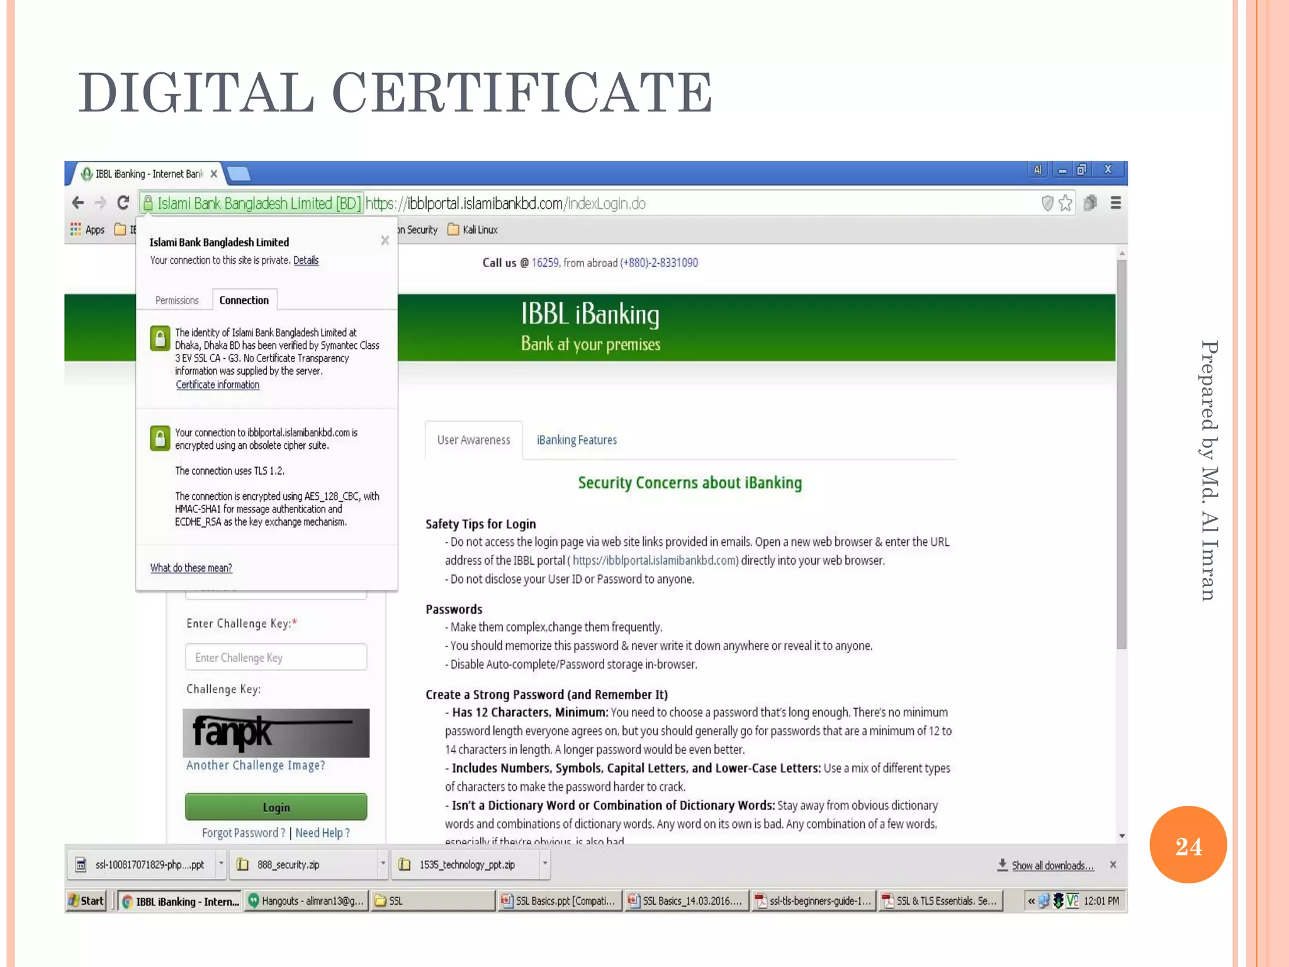Click scrollbar down arrow
Image resolution: width=1289 pixels, height=967 pixels.
(x=1122, y=836)
